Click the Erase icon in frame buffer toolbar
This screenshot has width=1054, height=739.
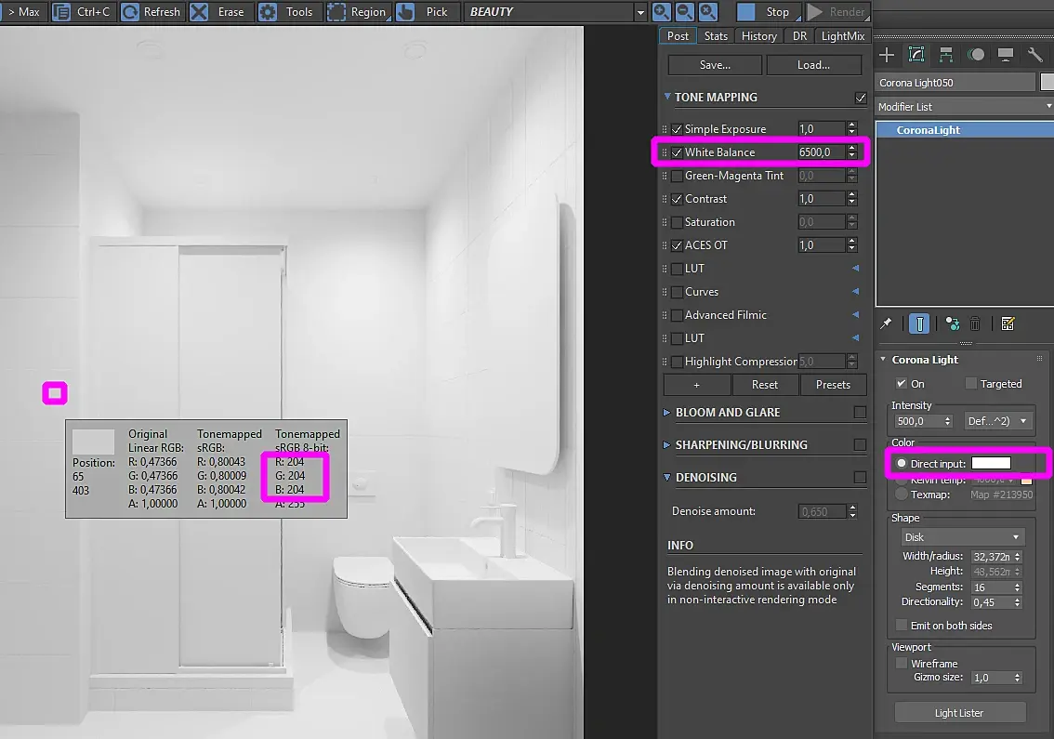(199, 11)
